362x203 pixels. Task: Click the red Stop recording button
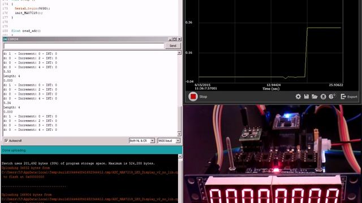tap(193, 96)
